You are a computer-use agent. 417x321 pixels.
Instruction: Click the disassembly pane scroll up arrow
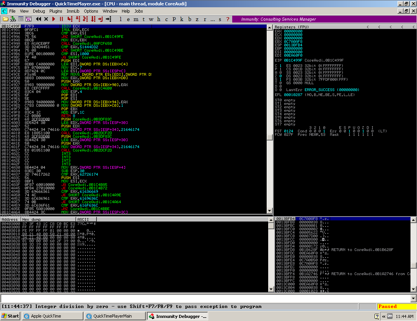pyautogui.click(x=270, y=28)
